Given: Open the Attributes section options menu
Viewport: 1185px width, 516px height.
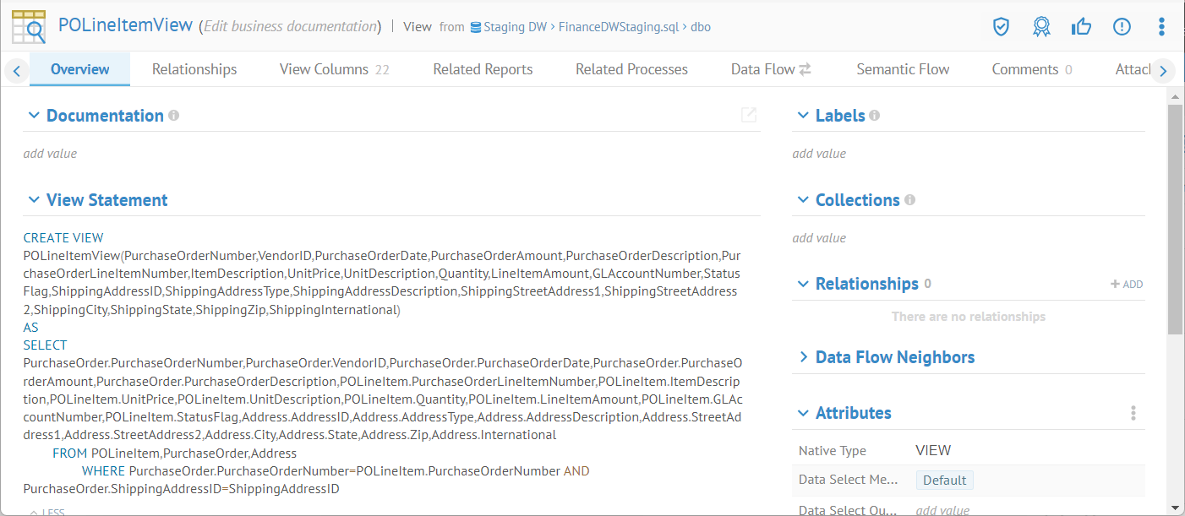Looking at the screenshot, I should [x=1133, y=413].
